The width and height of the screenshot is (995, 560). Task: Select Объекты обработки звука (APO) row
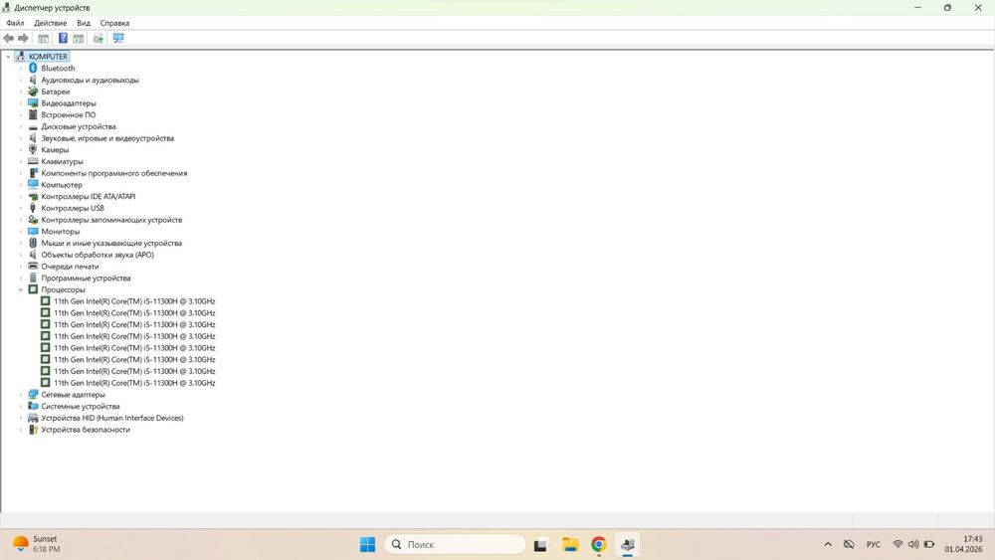pos(98,255)
